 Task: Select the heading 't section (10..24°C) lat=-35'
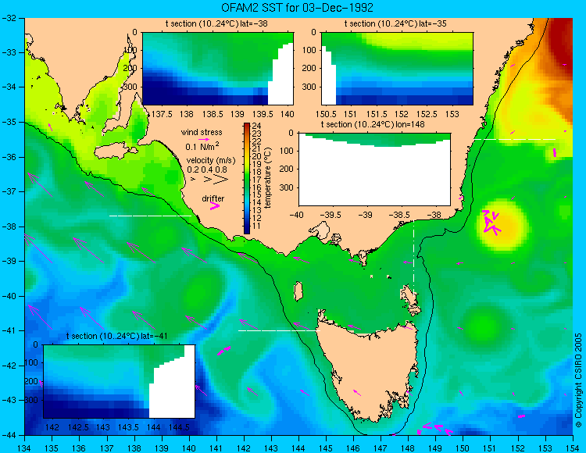coord(395,24)
